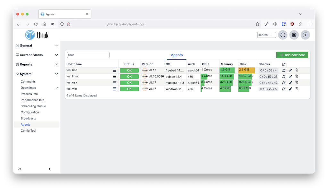Delete the test win agent

tap(297, 89)
